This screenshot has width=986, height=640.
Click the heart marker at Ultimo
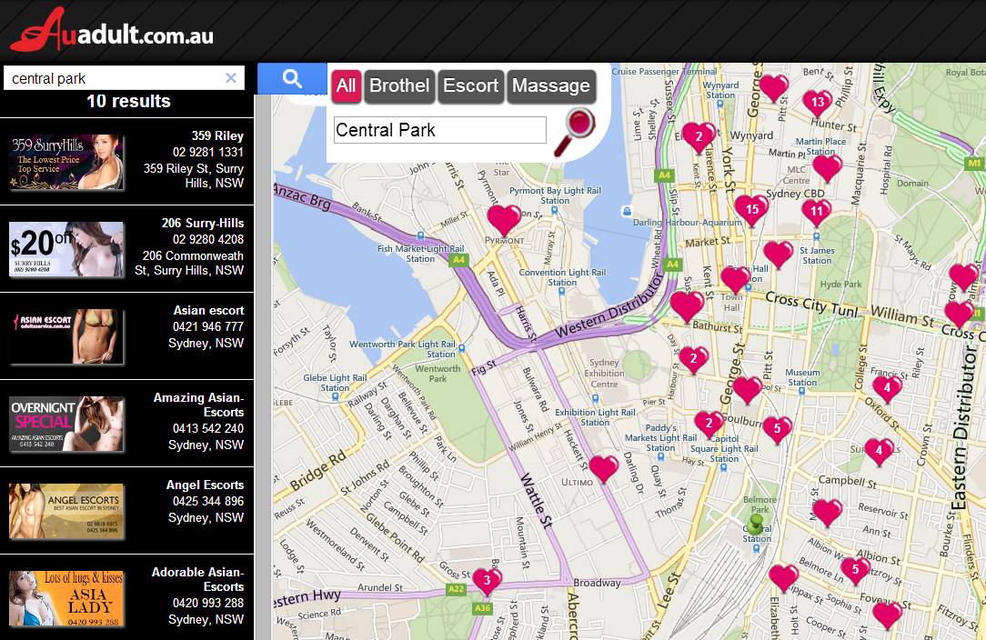pos(603,469)
